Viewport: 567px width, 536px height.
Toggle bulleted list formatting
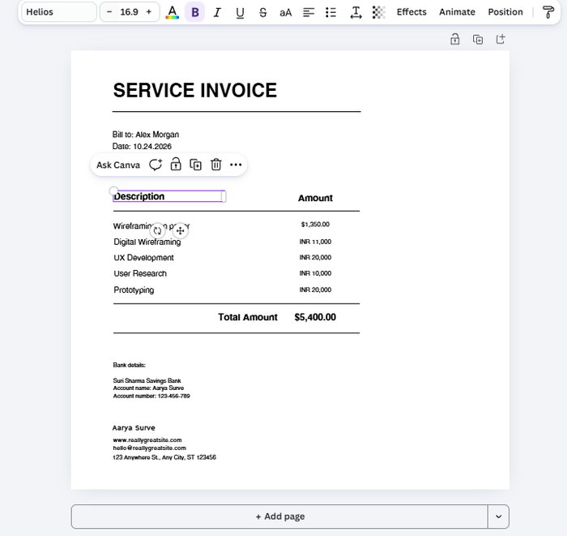point(330,13)
